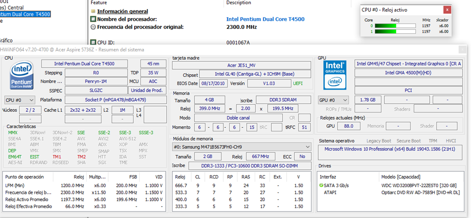Click the GPU memory 1.78 GB field
Image resolution: width=471 pixels, height=218 pixels.
coord(368,100)
